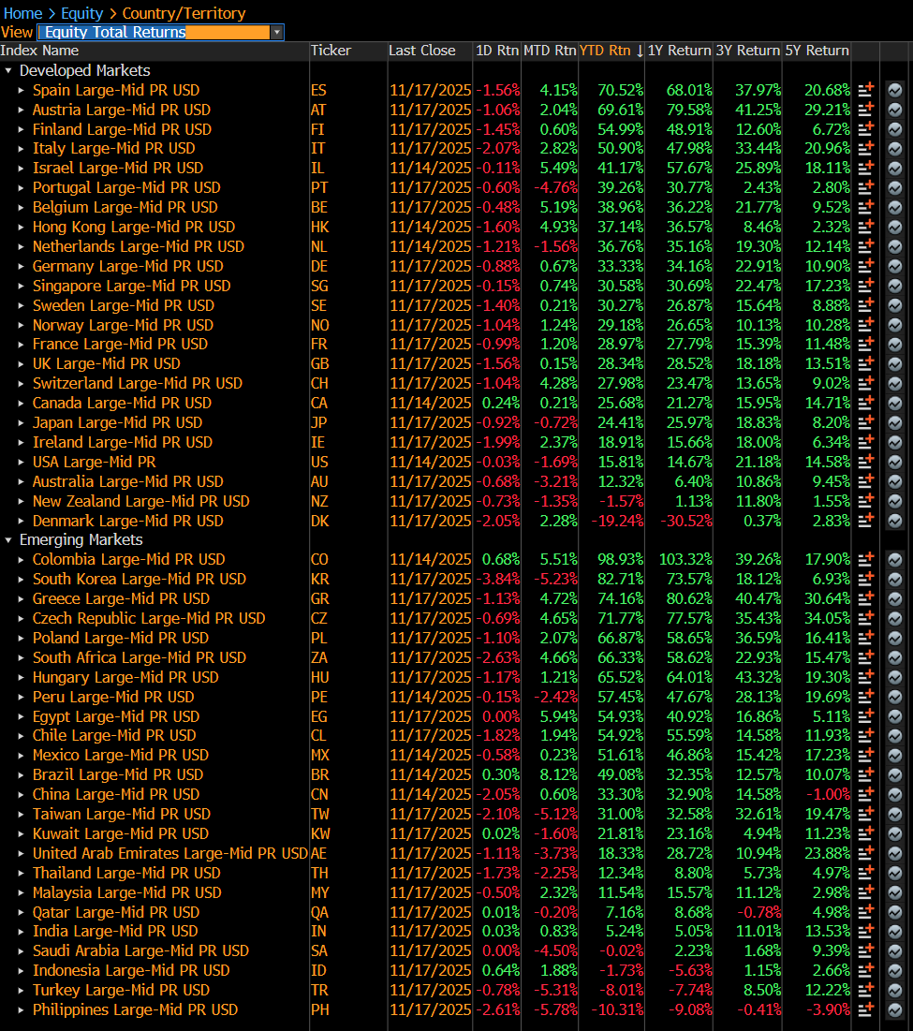Expand the Spain Large-Mid PR USD row
This screenshot has height=1031, width=913.
click(22, 90)
